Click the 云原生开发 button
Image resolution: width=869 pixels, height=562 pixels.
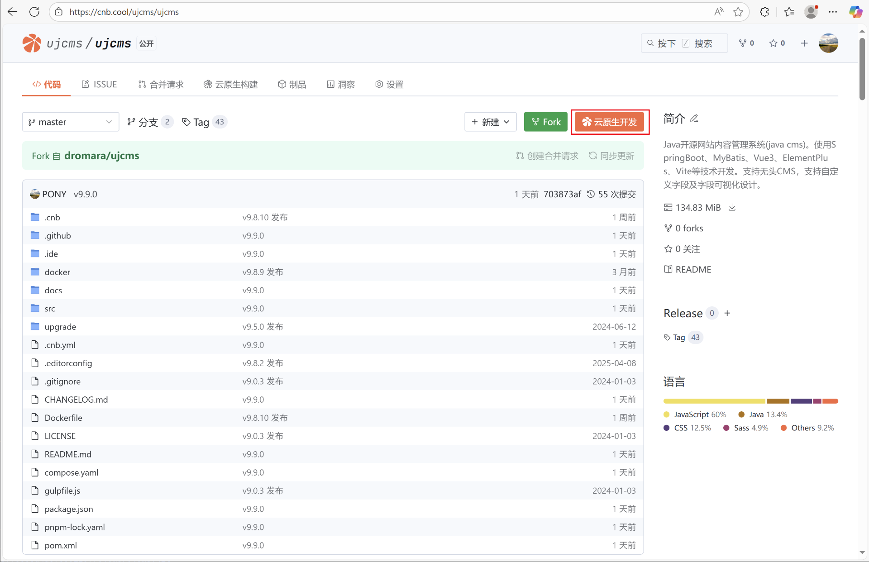[609, 122]
